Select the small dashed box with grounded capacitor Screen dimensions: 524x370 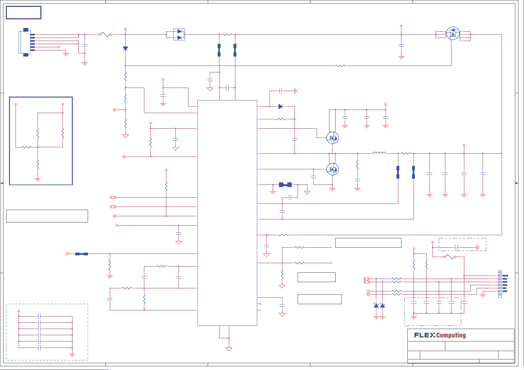point(462,244)
